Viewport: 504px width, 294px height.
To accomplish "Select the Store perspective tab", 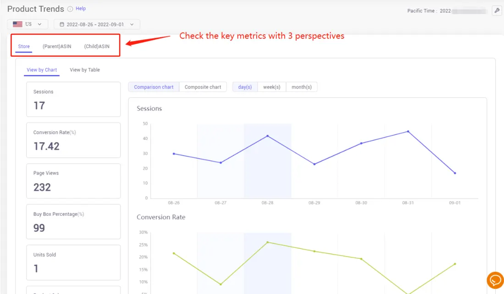I will pos(23,46).
